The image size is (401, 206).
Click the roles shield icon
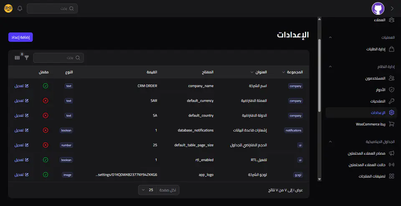point(391,90)
